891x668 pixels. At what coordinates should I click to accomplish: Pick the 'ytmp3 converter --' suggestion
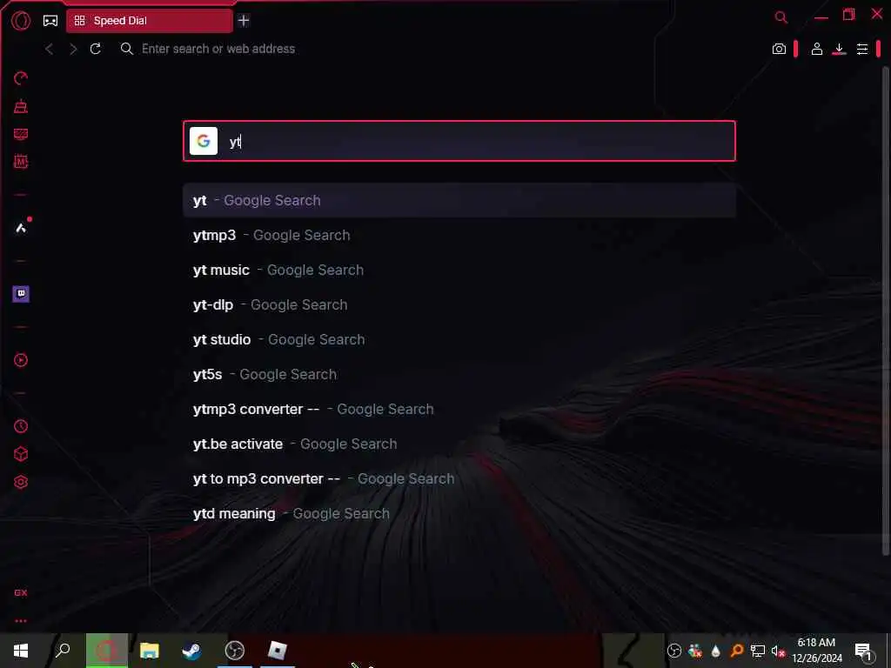coord(459,409)
